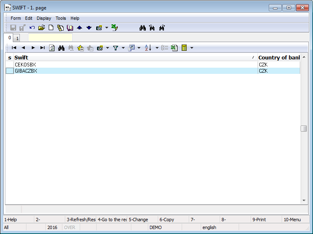313x234 pixels.
Task: Select the CEKOSBX row
Action: pos(153,65)
